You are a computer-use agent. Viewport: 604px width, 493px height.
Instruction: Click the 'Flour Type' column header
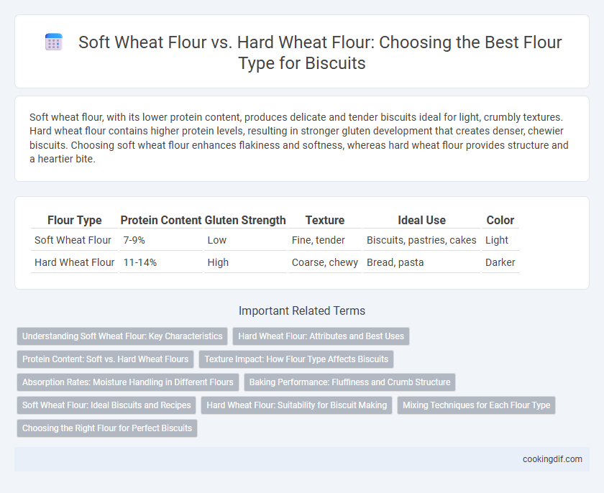pyautogui.click(x=74, y=220)
